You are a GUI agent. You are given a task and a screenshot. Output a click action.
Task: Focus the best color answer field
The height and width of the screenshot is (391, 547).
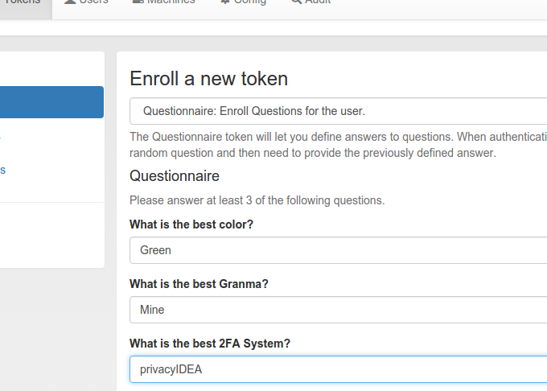coord(339,250)
